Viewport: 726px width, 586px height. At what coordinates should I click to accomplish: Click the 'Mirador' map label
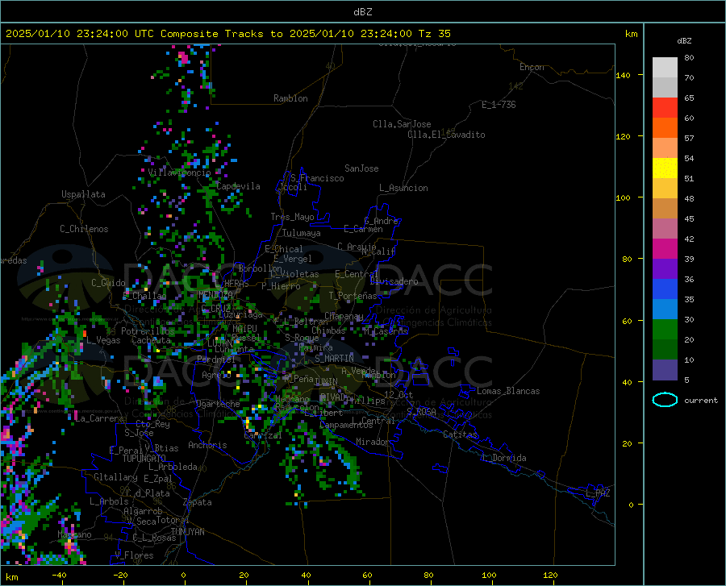pyautogui.click(x=373, y=443)
